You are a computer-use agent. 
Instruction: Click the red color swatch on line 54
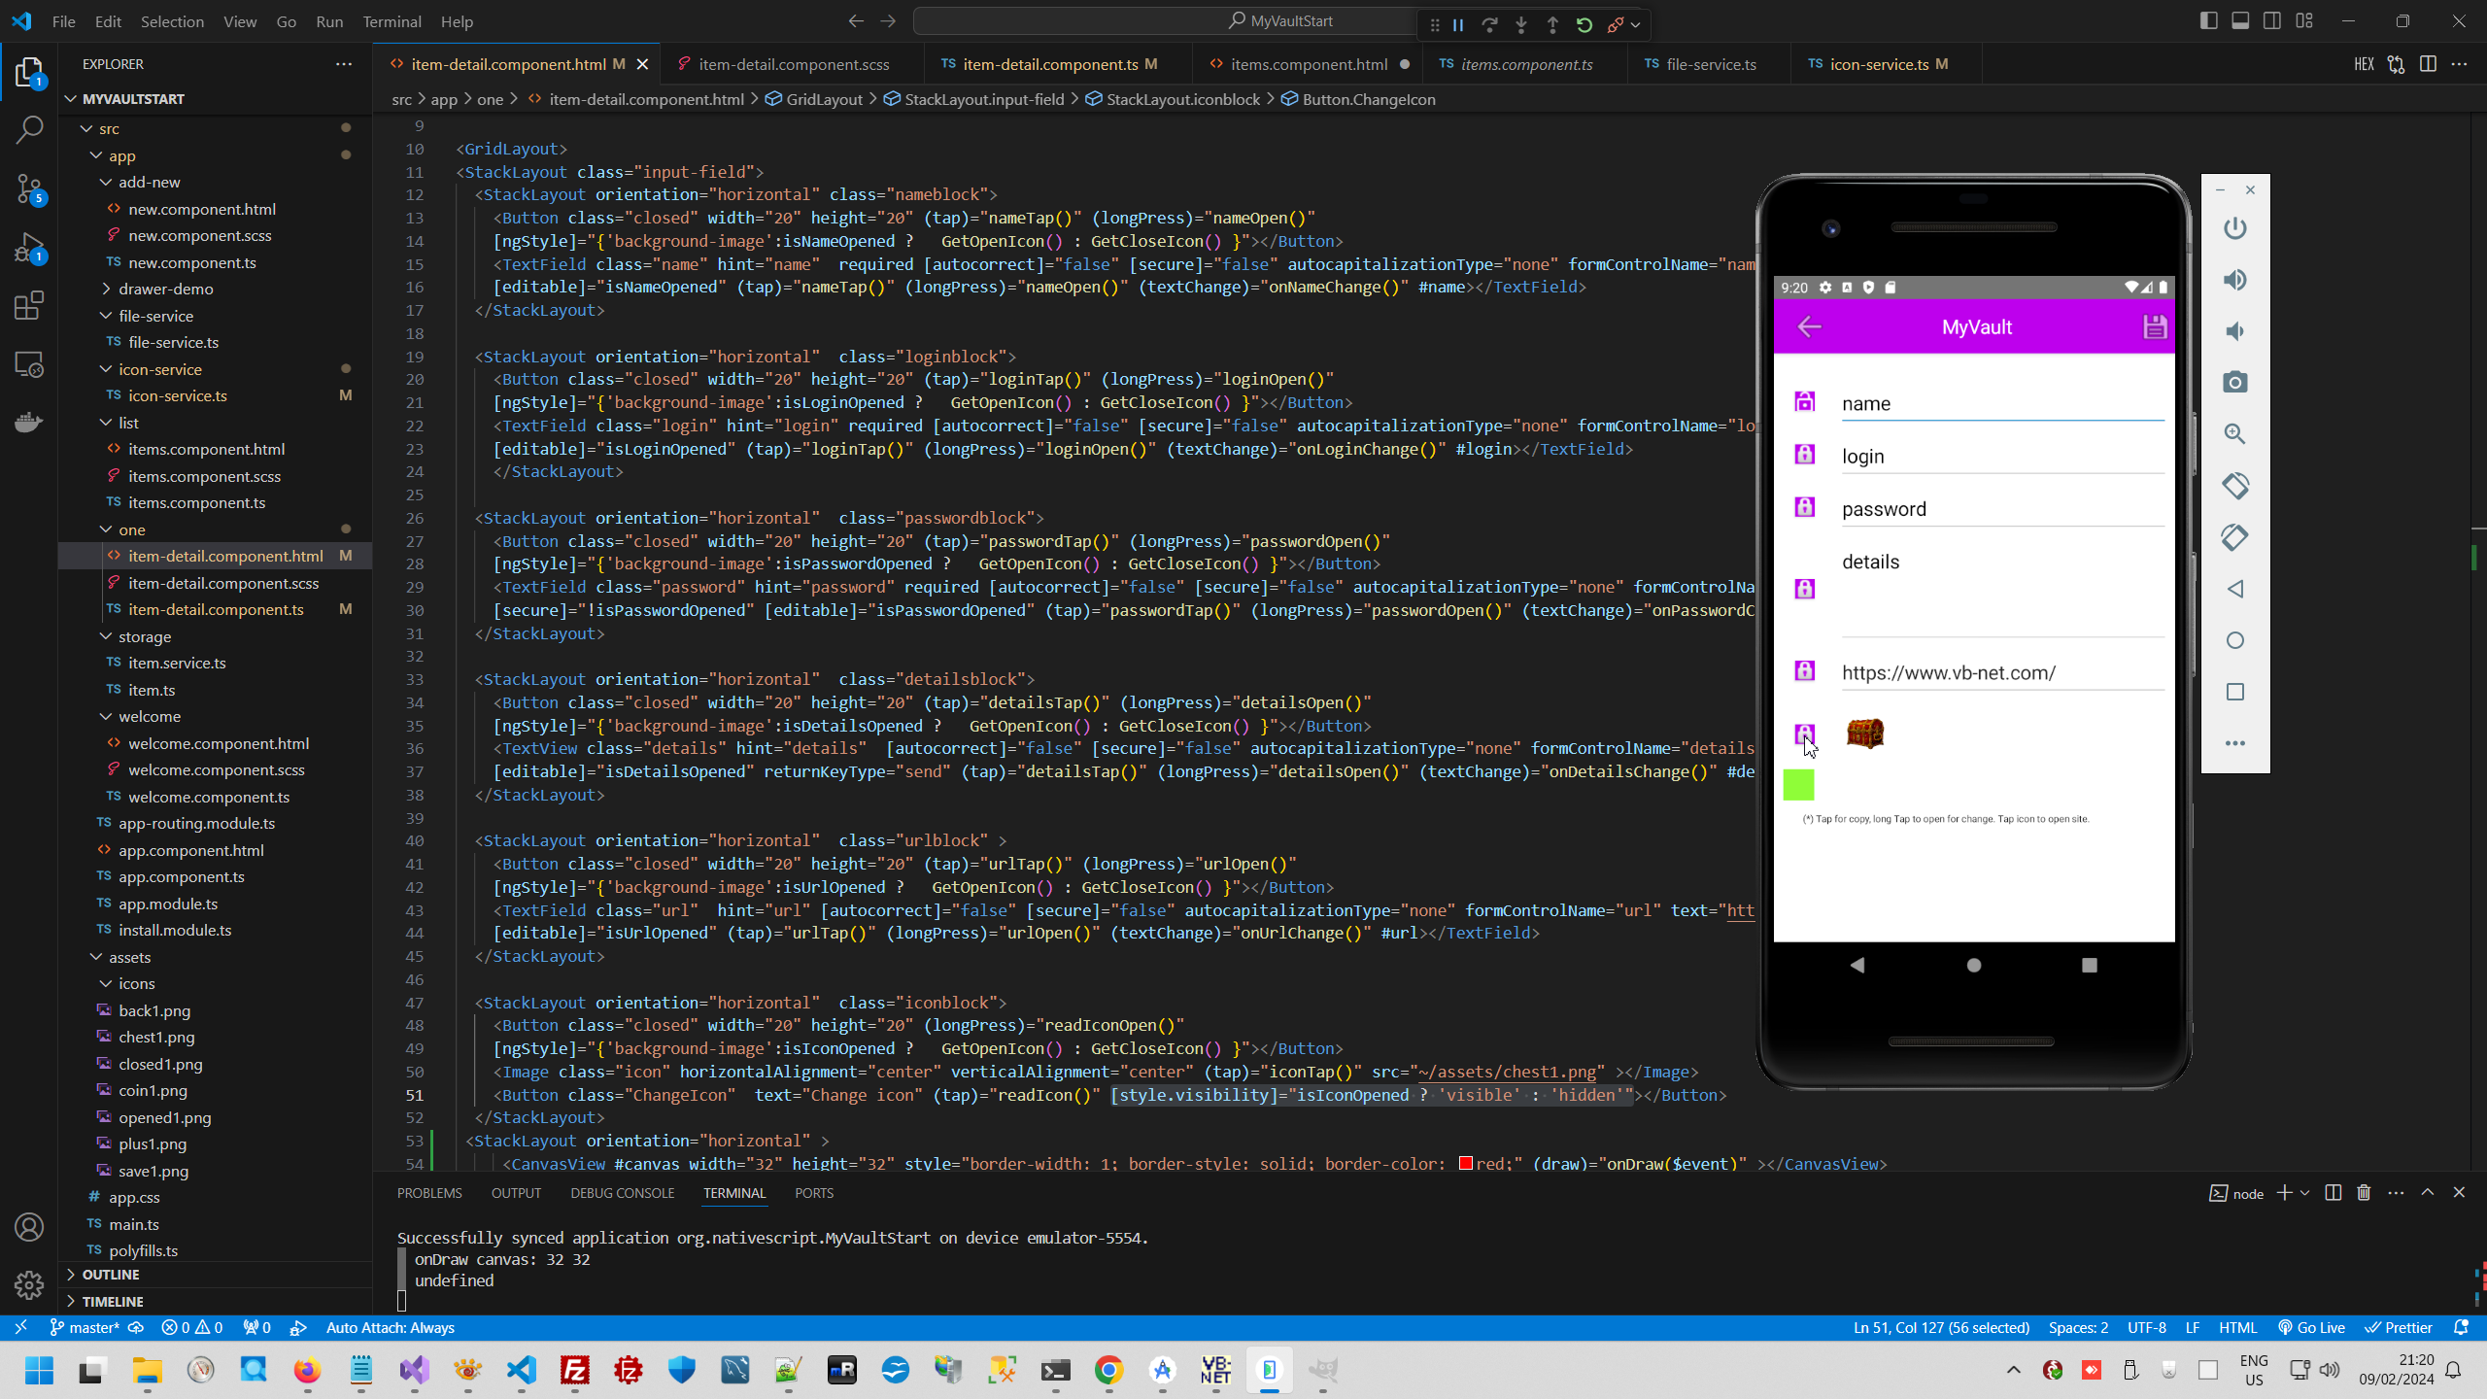coord(1467,1163)
